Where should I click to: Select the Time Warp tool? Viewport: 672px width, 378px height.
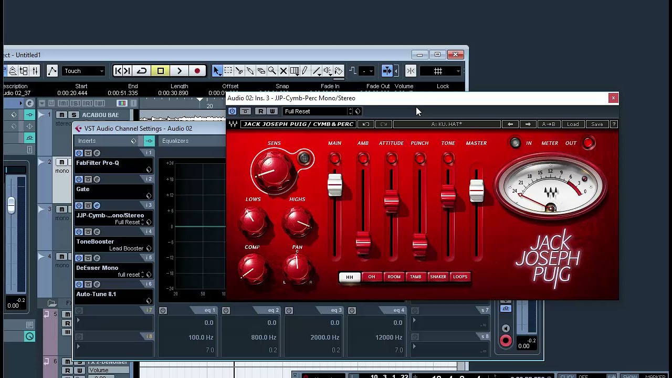pos(295,71)
